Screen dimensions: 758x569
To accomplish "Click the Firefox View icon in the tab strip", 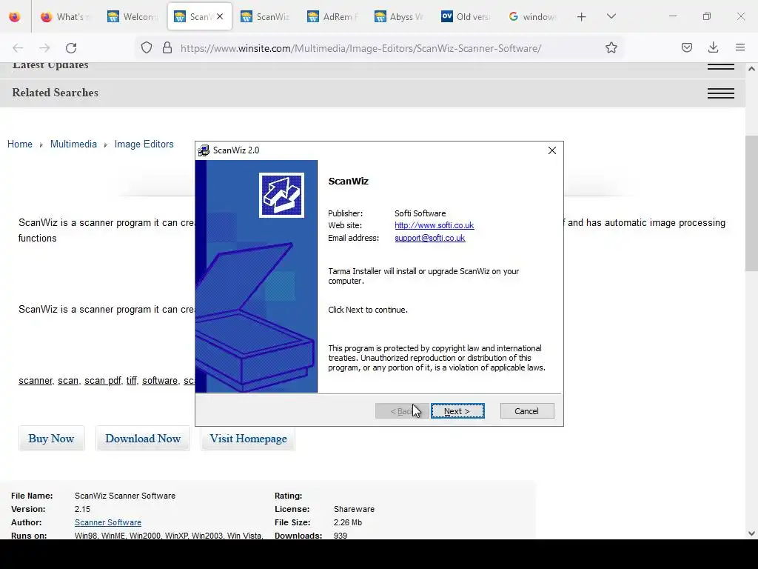I will click(15, 17).
